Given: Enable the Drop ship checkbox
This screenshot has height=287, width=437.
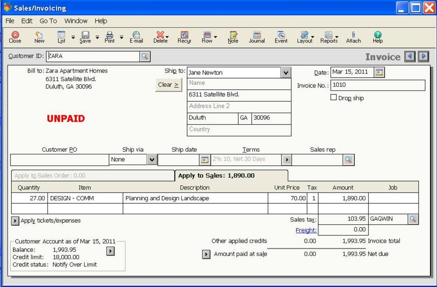Looking at the screenshot, I should tap(334, 97).
